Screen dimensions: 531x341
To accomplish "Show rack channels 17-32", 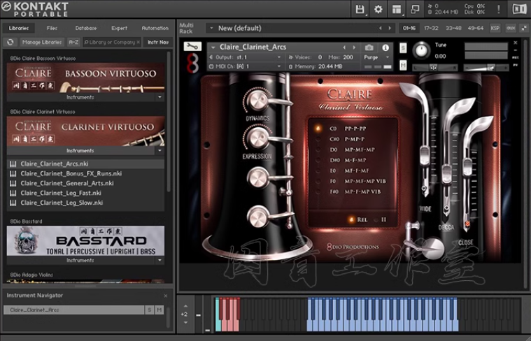I will [431, 28].
